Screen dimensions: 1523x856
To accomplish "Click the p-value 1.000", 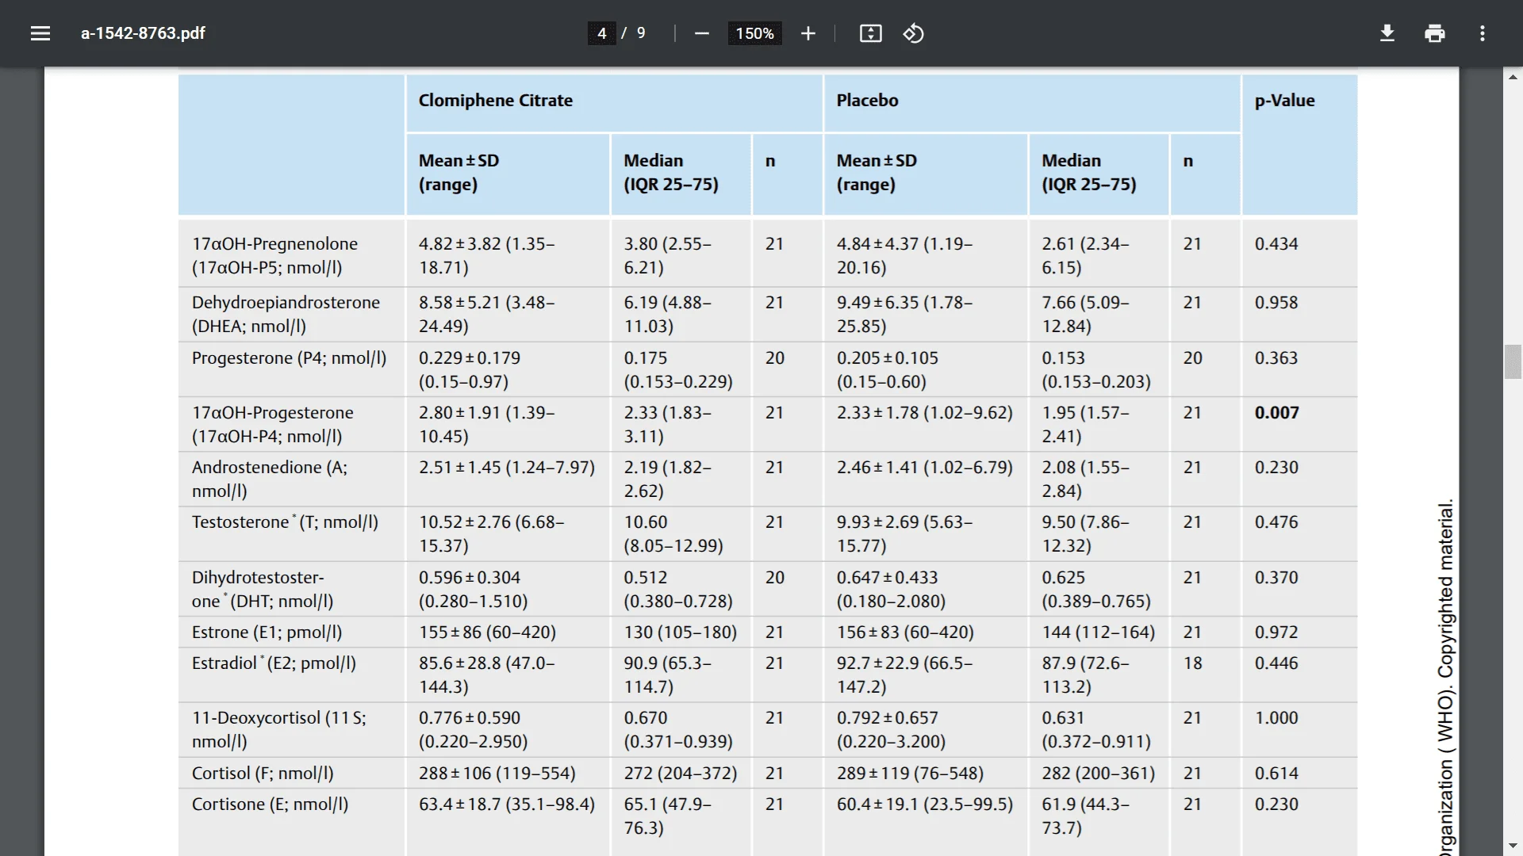I will coord(1276,718).
